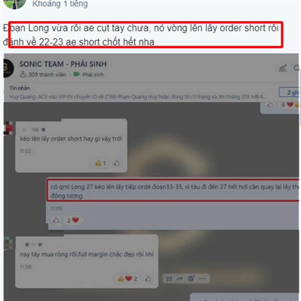
Task: Click the to-do note icon in message toolbar
Action: (191, 278)
